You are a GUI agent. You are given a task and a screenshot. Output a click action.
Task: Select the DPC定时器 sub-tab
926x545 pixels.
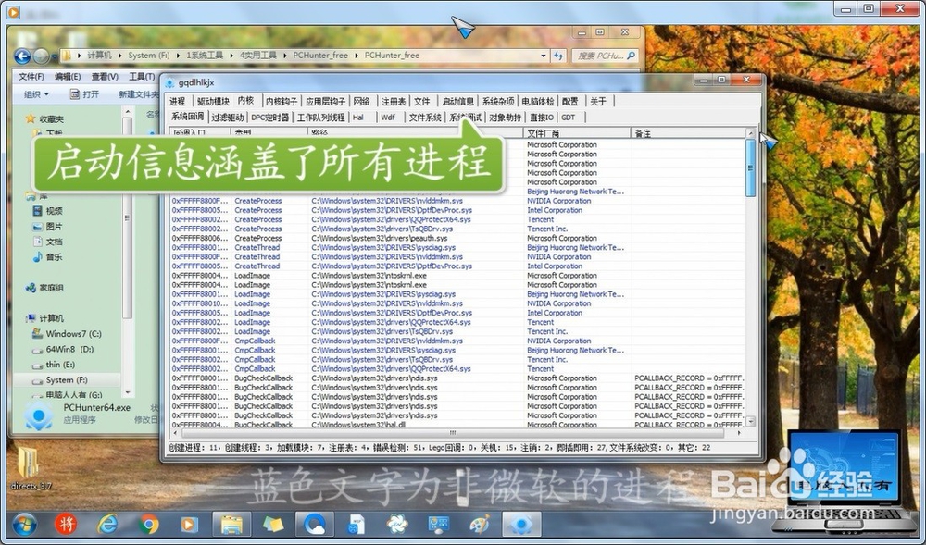point(269,118)
